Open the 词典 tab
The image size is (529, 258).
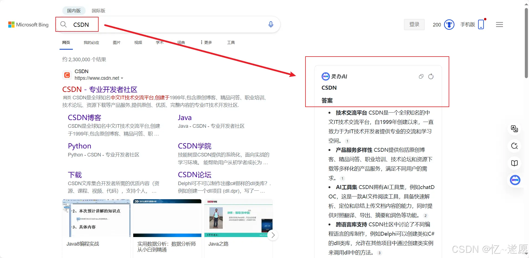(181, 42)
